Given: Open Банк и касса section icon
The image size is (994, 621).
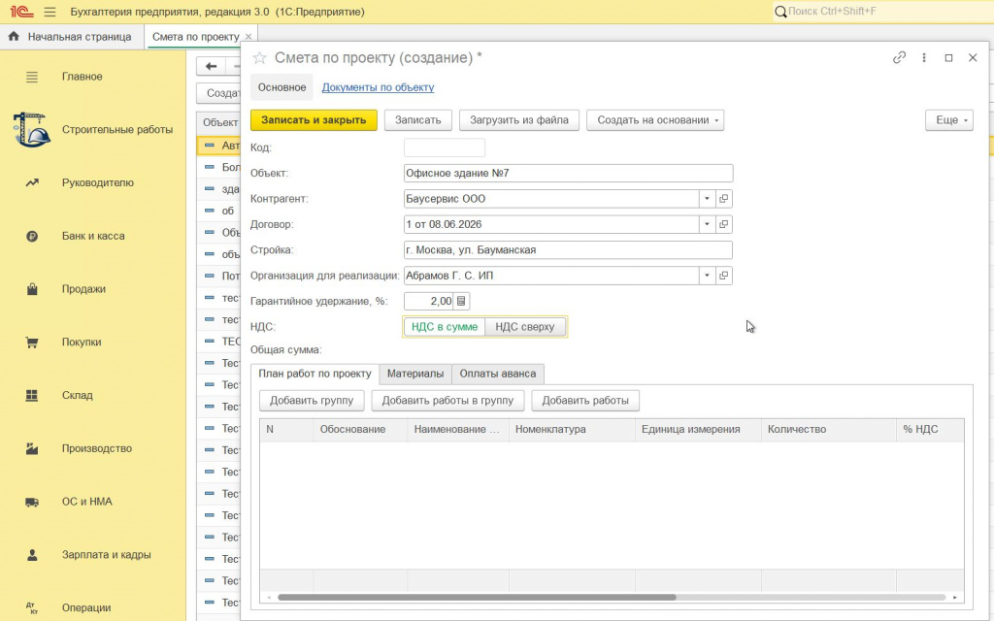Looking at the screenshot, I should [32, 236].
